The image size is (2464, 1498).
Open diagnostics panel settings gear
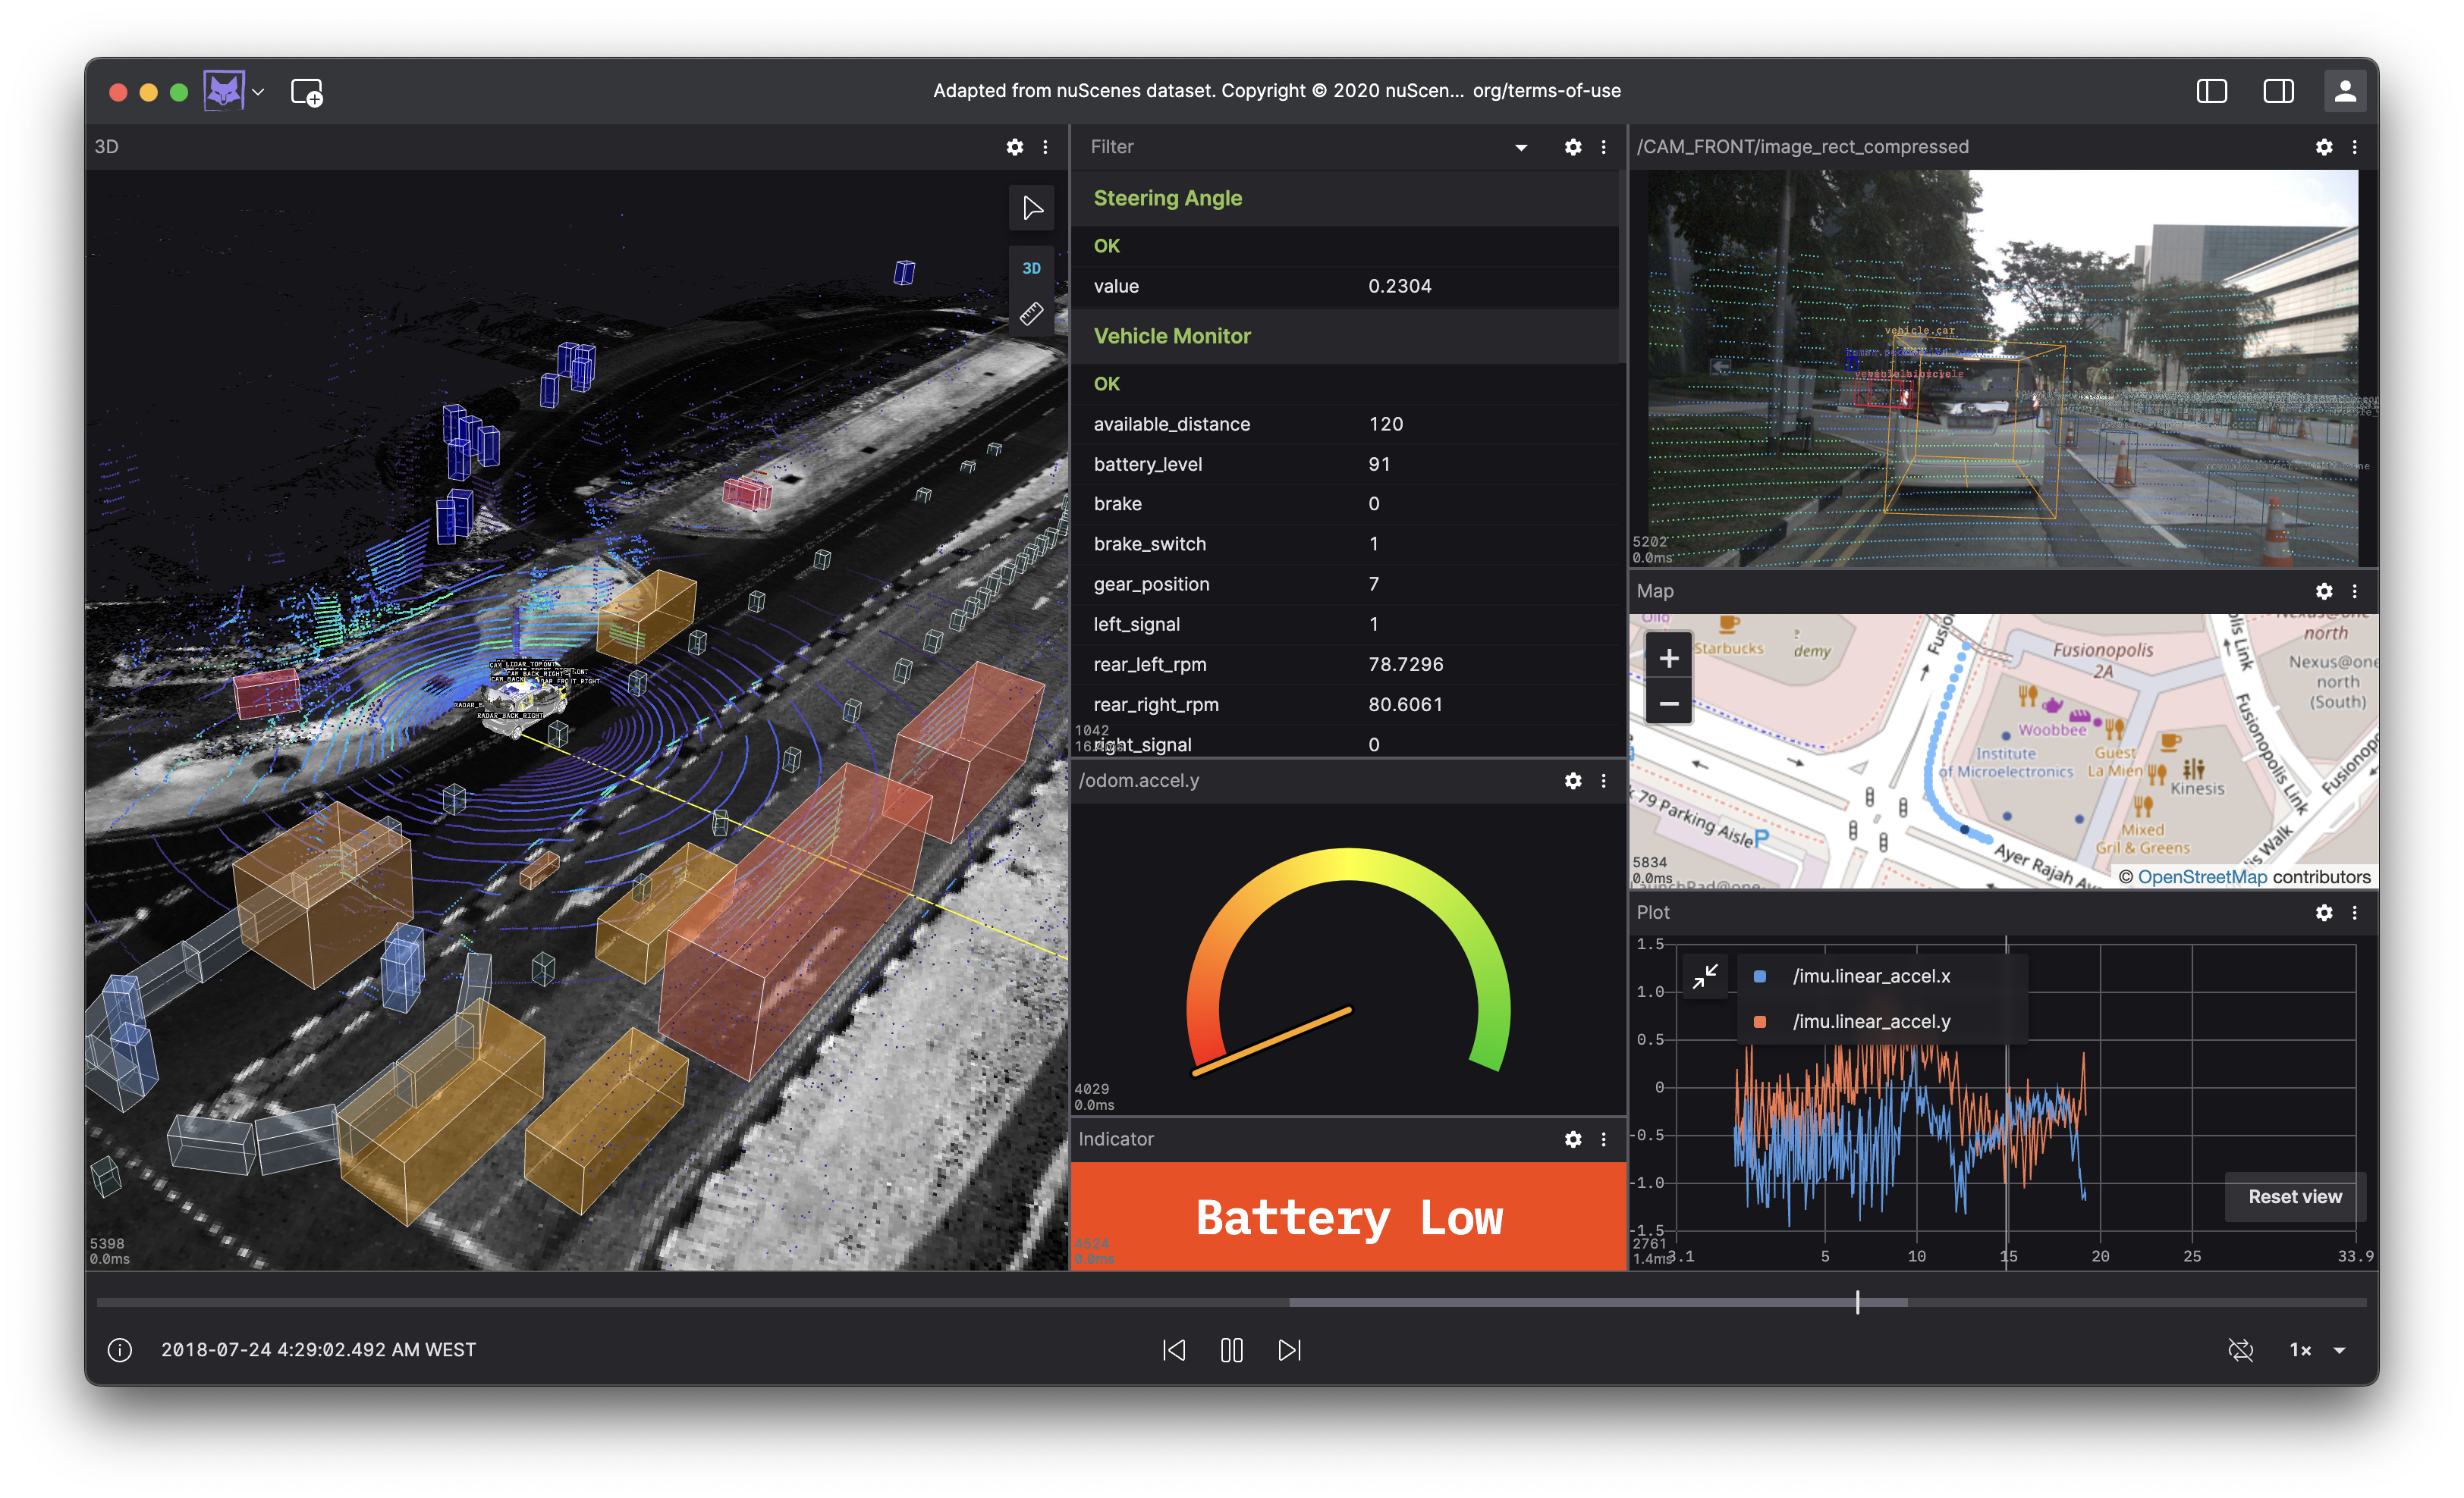click(x=1572, y=147)
